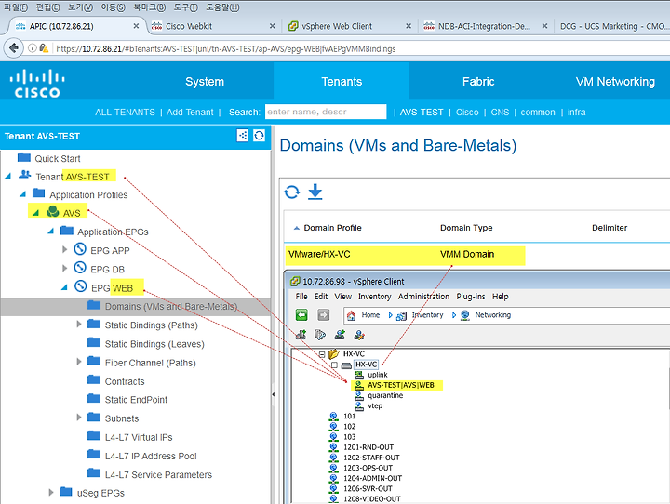
Task: Click the Quick Start folder icon
Action: [x=24, y=157]
